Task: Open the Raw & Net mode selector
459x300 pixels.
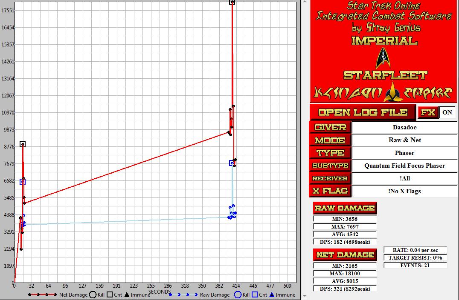Action: tap(404, 140)
